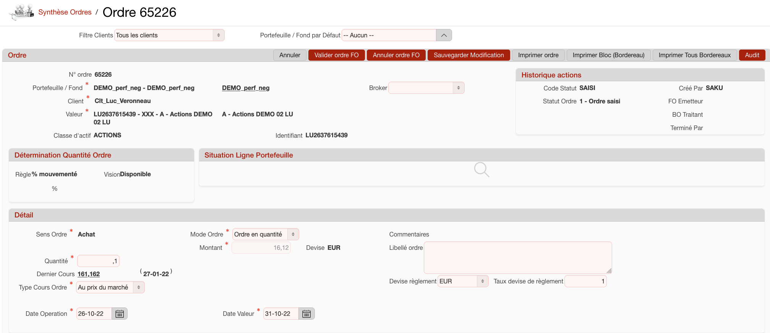Open the Date Operation calendar picker
The image size is (770, 333).
pyautogui.click(x=120, y=314)
